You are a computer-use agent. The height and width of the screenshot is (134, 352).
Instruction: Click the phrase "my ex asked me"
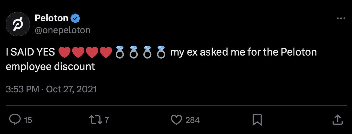(x=205, y=53)
